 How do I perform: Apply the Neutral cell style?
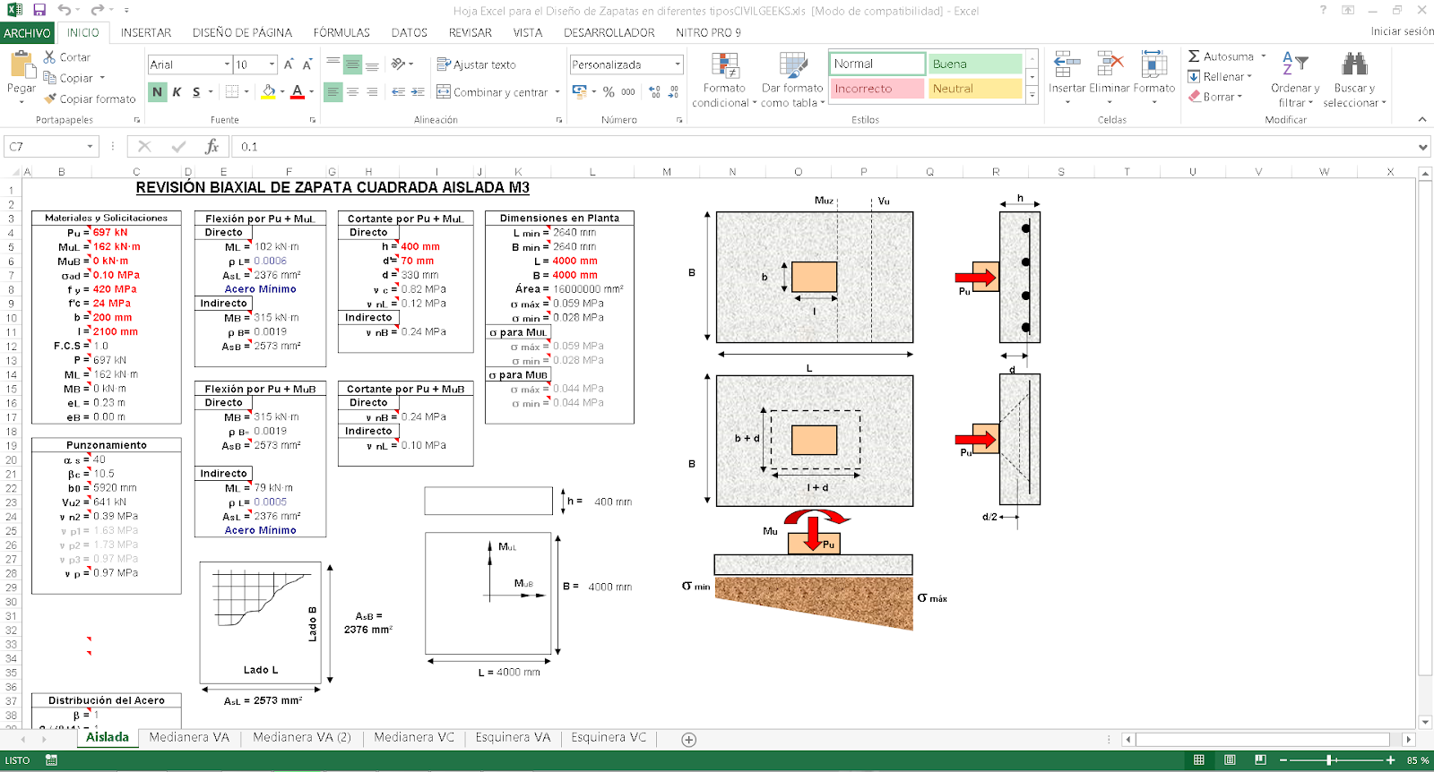[x=975, y=89]
